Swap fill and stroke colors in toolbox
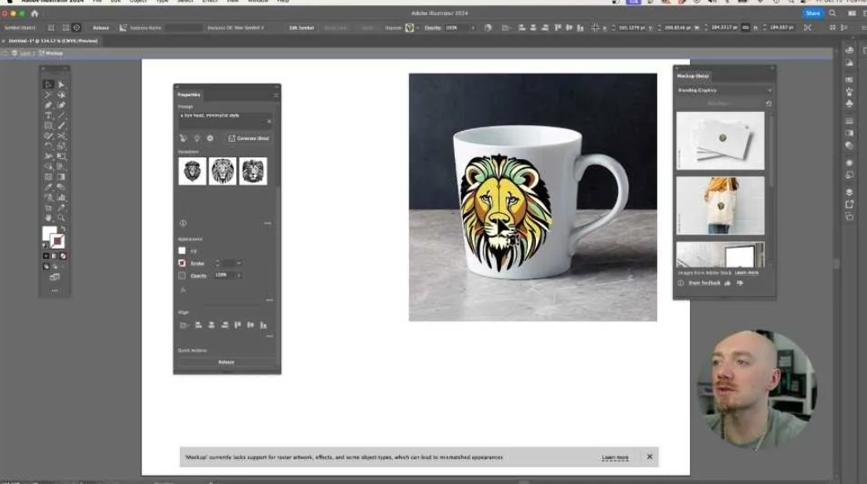Screen dimensions: 867x484 click(62, 229)
